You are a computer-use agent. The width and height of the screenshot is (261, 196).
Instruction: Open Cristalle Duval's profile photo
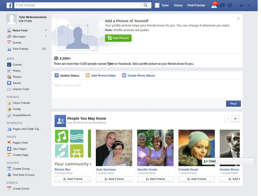197,148
